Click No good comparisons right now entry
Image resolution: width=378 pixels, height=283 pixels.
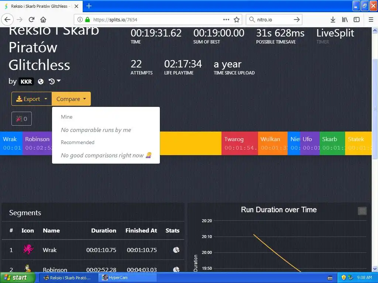coord(106,155)
